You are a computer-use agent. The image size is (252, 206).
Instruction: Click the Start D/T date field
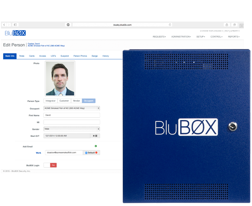click(x=67, y=136)
